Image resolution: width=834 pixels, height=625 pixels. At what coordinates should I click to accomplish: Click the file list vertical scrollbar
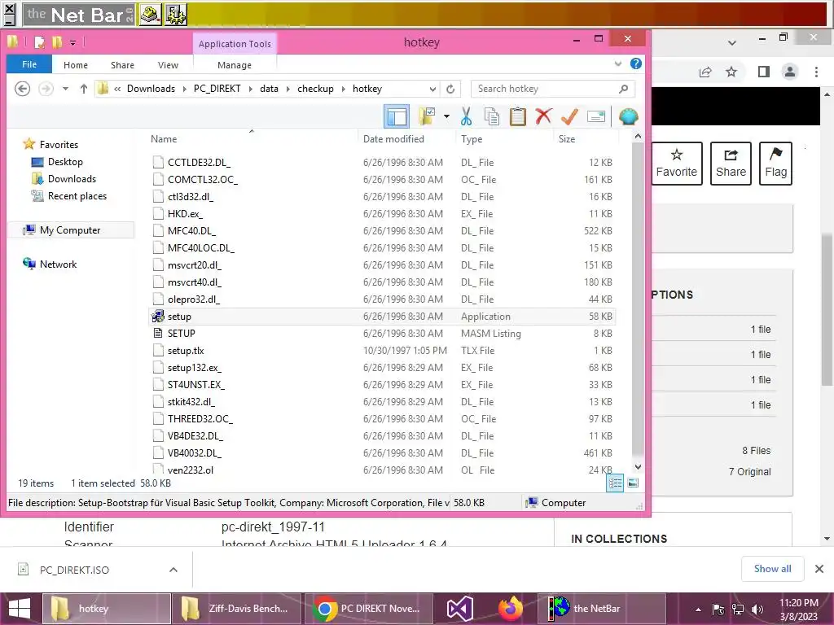638,301
